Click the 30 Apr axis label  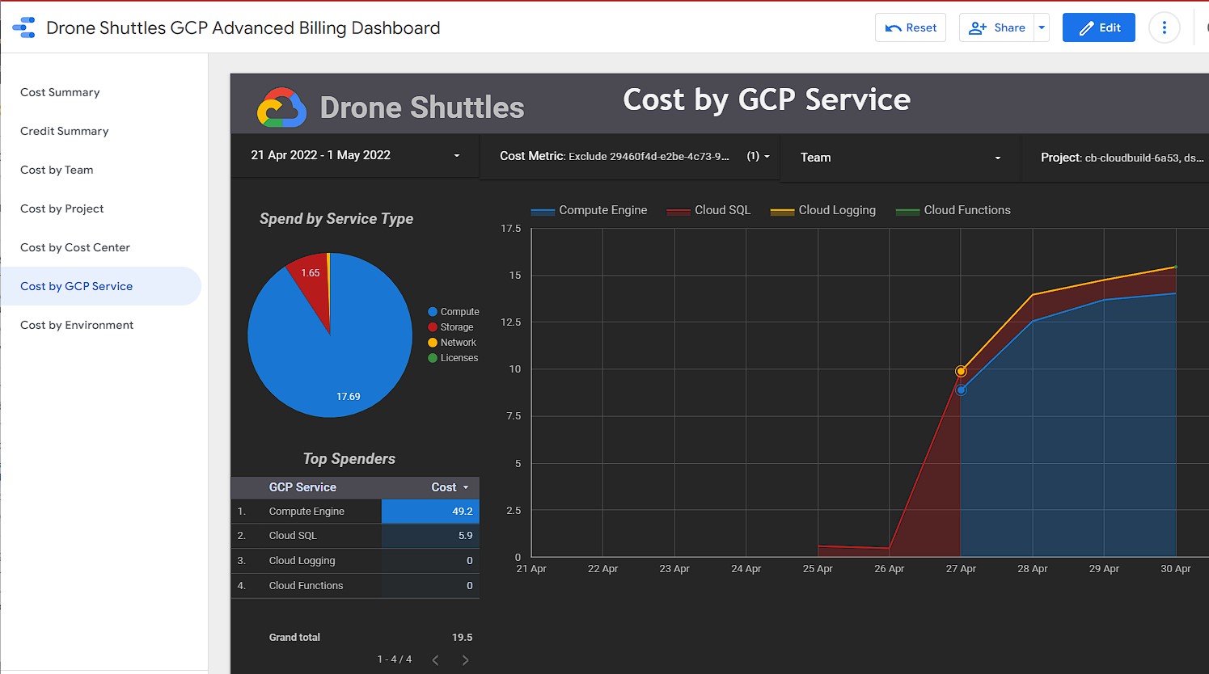click(1175, 569)
